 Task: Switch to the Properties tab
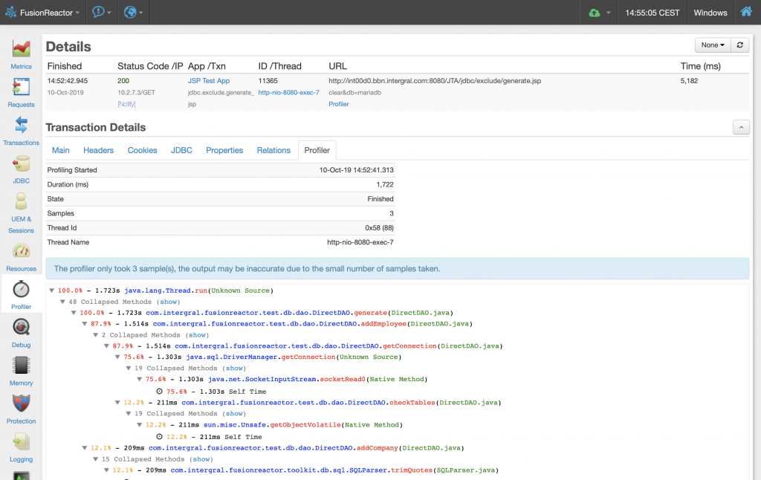pos(224,150)
